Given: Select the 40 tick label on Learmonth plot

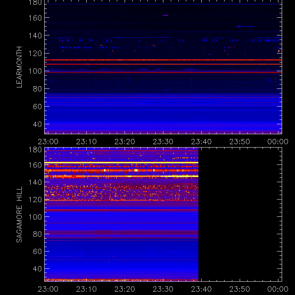Looking at the screenshot, I should tap(37, 124).
